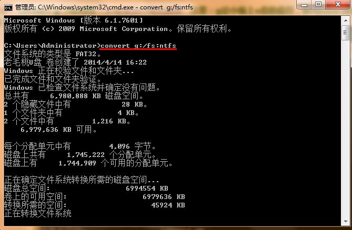Click the vertical scrollbar thumb
This screenshot has height=230, width=352.
[x=346, y=33]
